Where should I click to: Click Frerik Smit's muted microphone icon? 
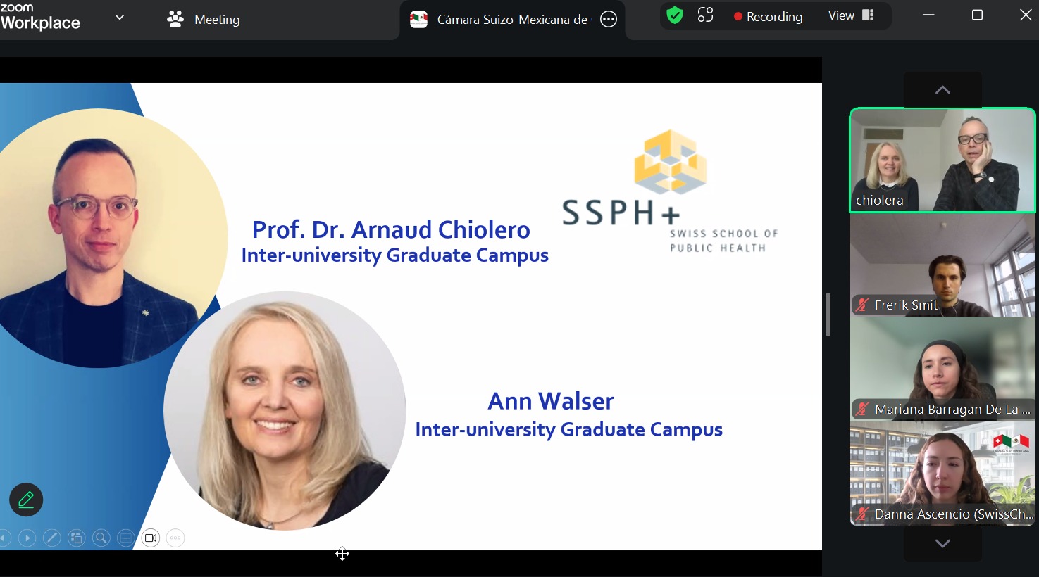pos(862,305)
